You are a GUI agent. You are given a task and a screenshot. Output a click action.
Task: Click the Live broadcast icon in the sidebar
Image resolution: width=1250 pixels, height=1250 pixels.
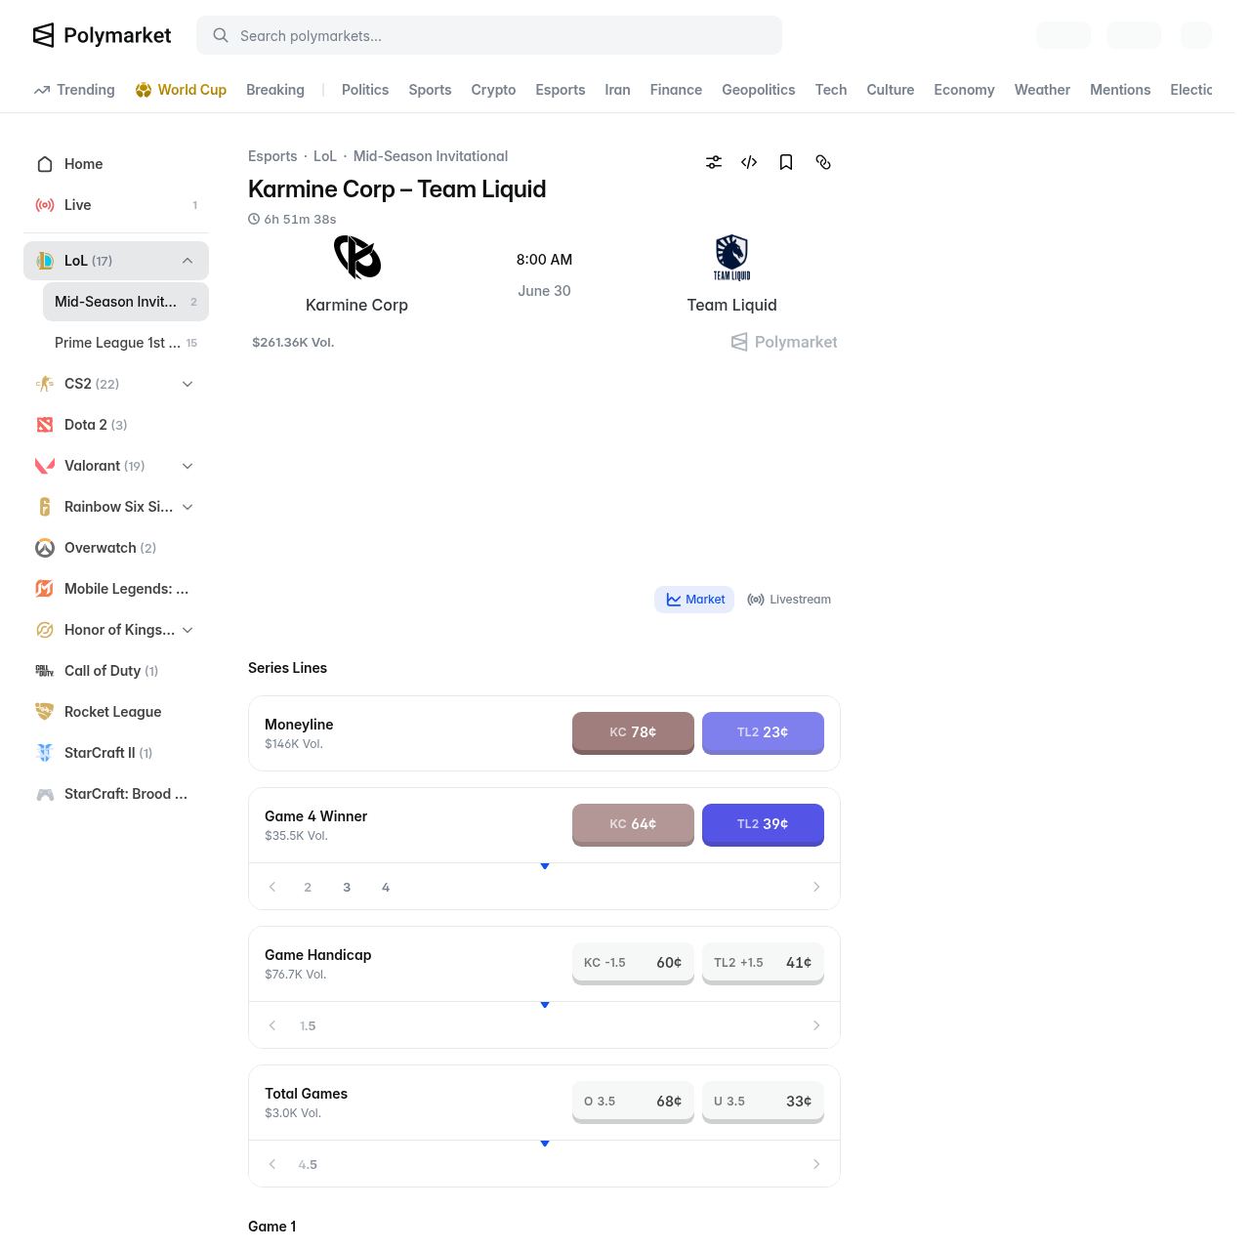(45, 205)
